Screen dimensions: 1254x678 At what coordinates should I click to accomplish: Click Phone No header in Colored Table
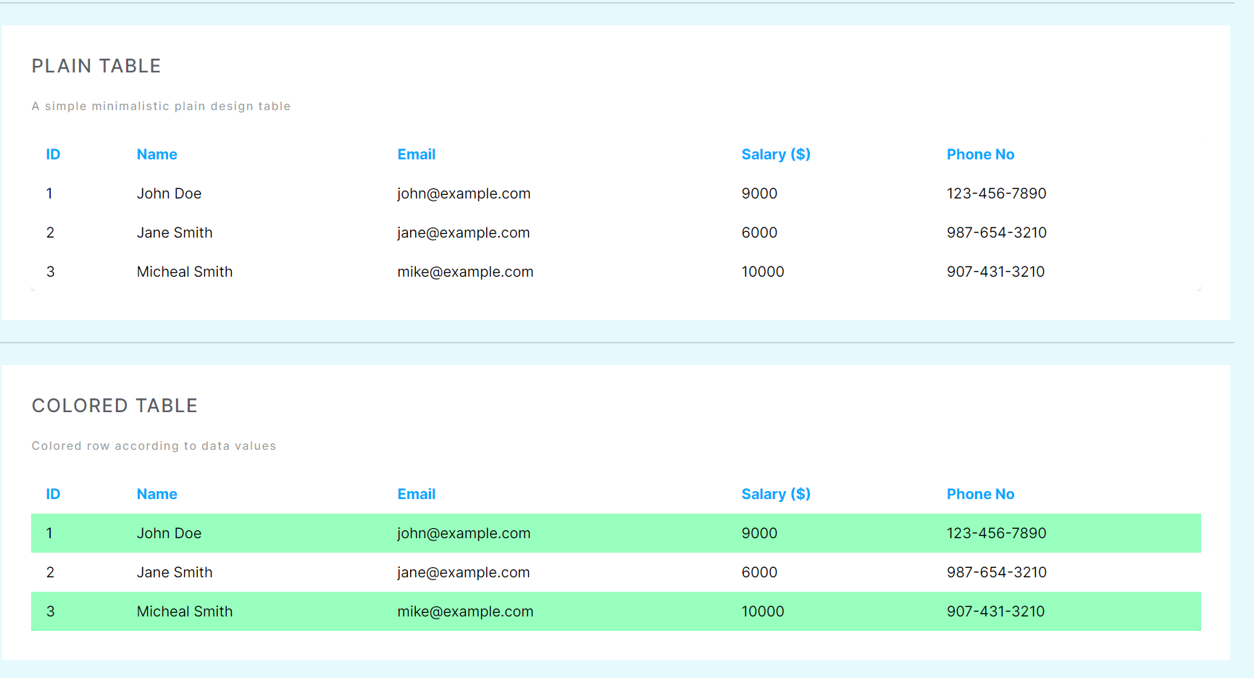click(x=979, y=494)
